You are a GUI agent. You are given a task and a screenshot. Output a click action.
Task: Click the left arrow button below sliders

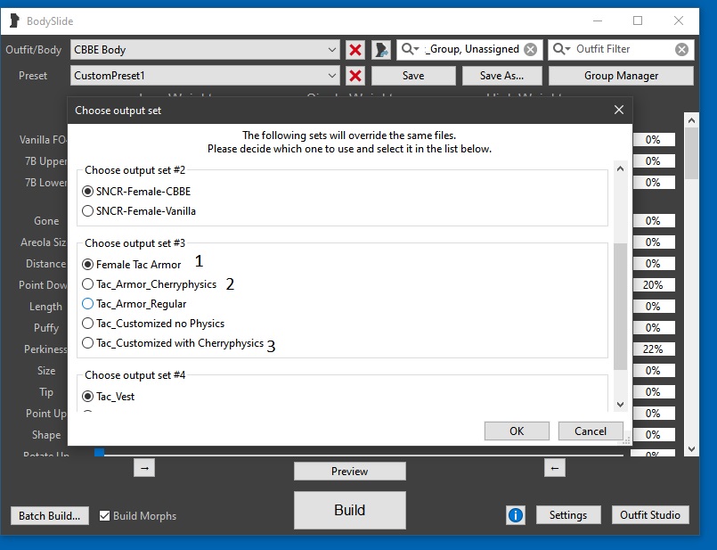(x=554, y=467)
